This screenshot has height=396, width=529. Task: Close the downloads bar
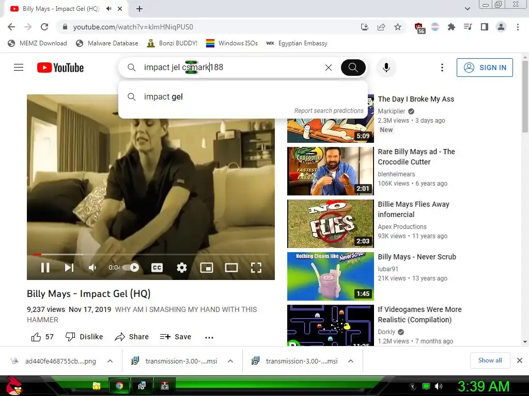pos(520,360)
